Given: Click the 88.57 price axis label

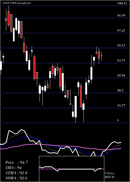Looking at the screenshot, I should (x=121, y=106).
